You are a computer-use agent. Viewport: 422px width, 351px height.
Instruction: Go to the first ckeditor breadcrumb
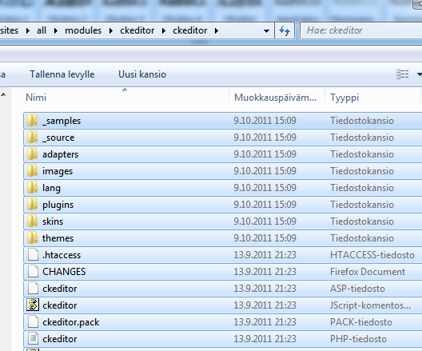point(137,30)
